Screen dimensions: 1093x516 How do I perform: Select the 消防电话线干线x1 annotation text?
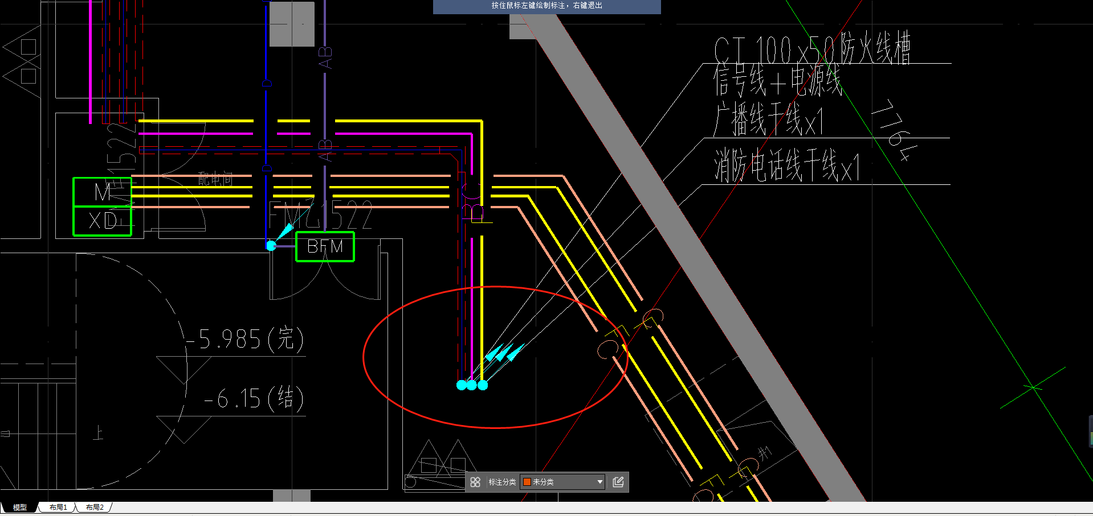786,166
